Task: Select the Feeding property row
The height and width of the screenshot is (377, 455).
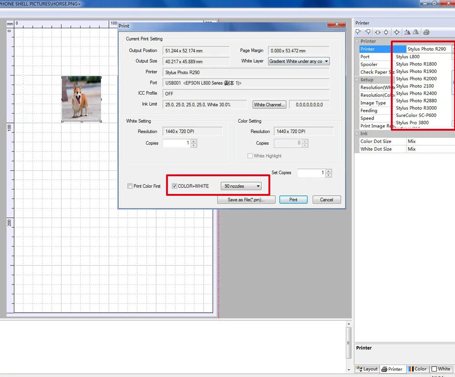Action: [376, 110]
